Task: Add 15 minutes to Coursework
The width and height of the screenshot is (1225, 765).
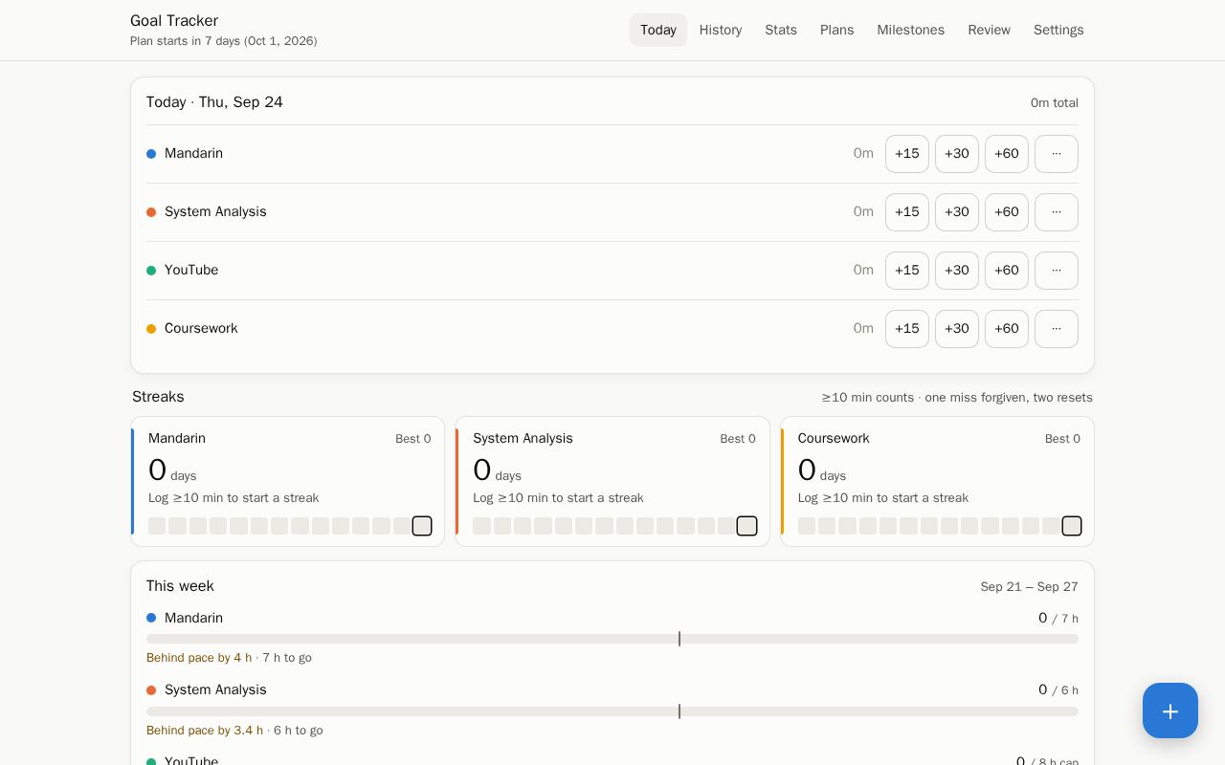Action: (x=907, y=329)
